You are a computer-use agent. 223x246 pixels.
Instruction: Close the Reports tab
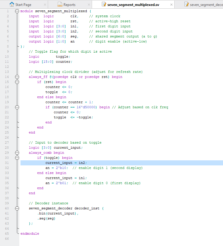[x=89, y=5]
